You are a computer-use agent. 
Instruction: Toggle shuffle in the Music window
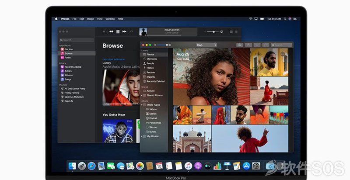point(104,31)
